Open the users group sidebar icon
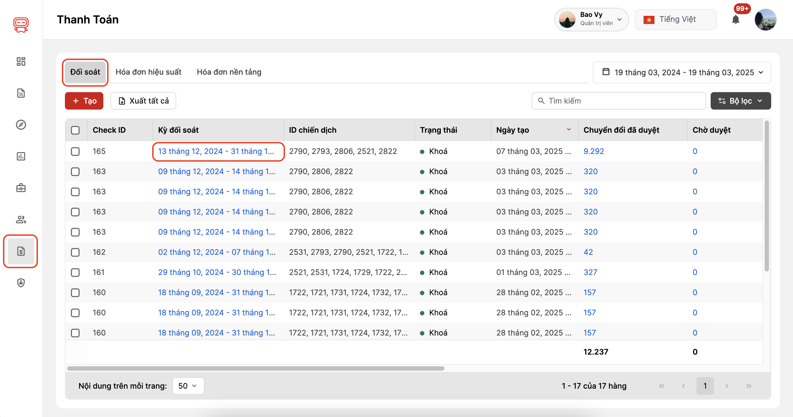793x417 pixels. [21, 219]
